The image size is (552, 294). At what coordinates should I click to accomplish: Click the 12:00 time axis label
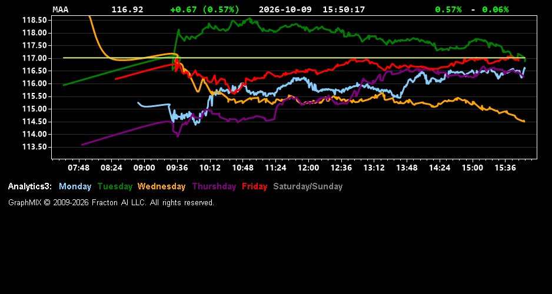pos(308,168)
